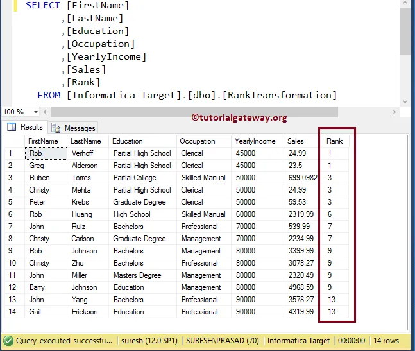
Task: Select the Education column header
Action: (142, 141)
